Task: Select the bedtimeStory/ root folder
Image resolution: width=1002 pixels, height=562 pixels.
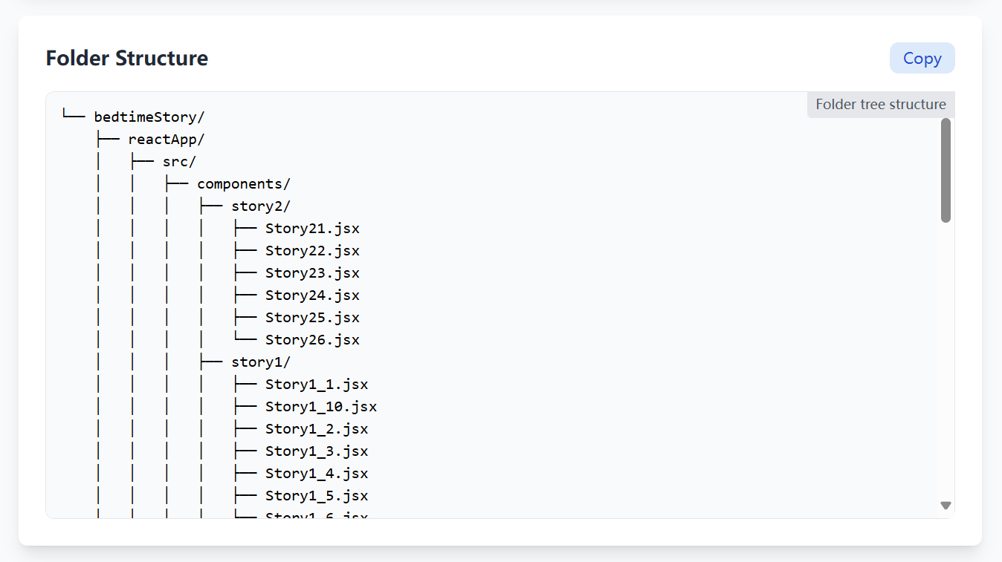Action: tap(149, 117)
